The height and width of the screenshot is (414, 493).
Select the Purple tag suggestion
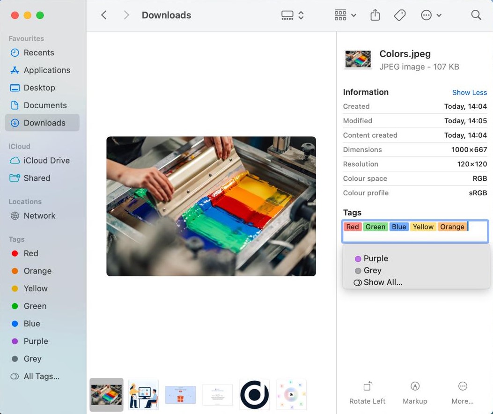click(x=375, y=259)
